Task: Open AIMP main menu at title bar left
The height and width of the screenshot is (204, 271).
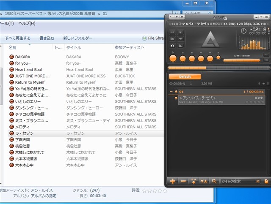Action: click(x=171, y=17)
